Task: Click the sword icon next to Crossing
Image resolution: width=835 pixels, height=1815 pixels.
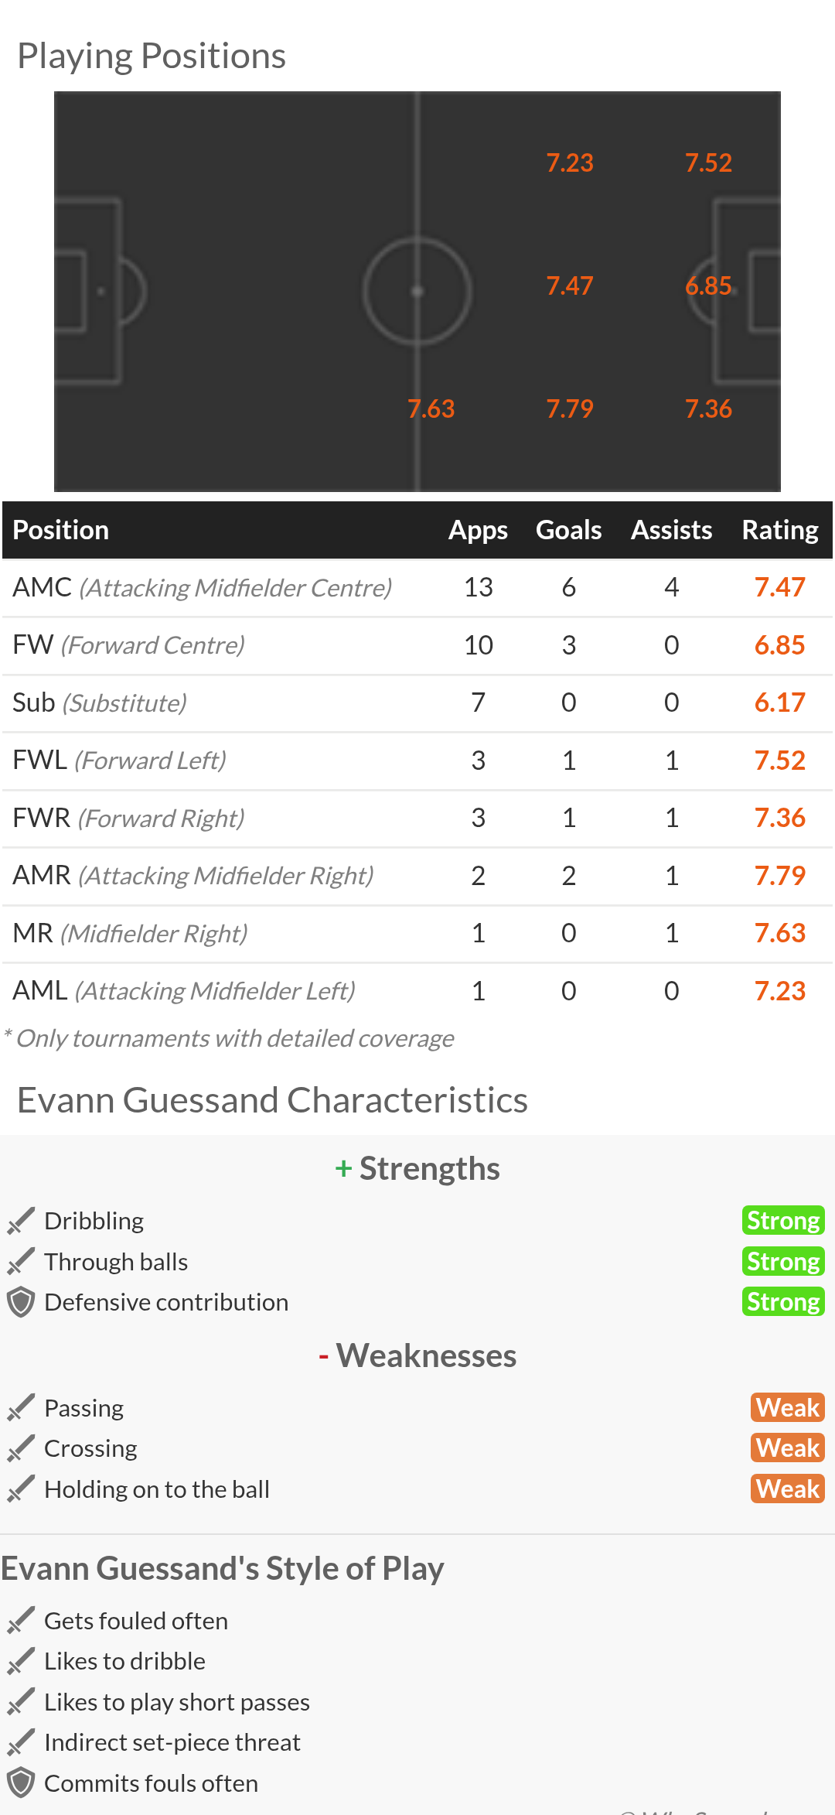Action: pyautogui.click(x=21, y=1448)
